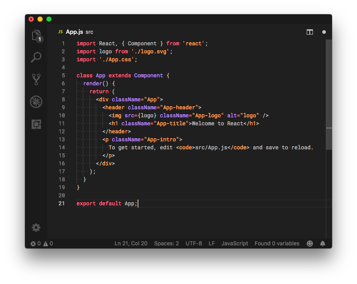Open the Manage settings gear

point(36,228)
